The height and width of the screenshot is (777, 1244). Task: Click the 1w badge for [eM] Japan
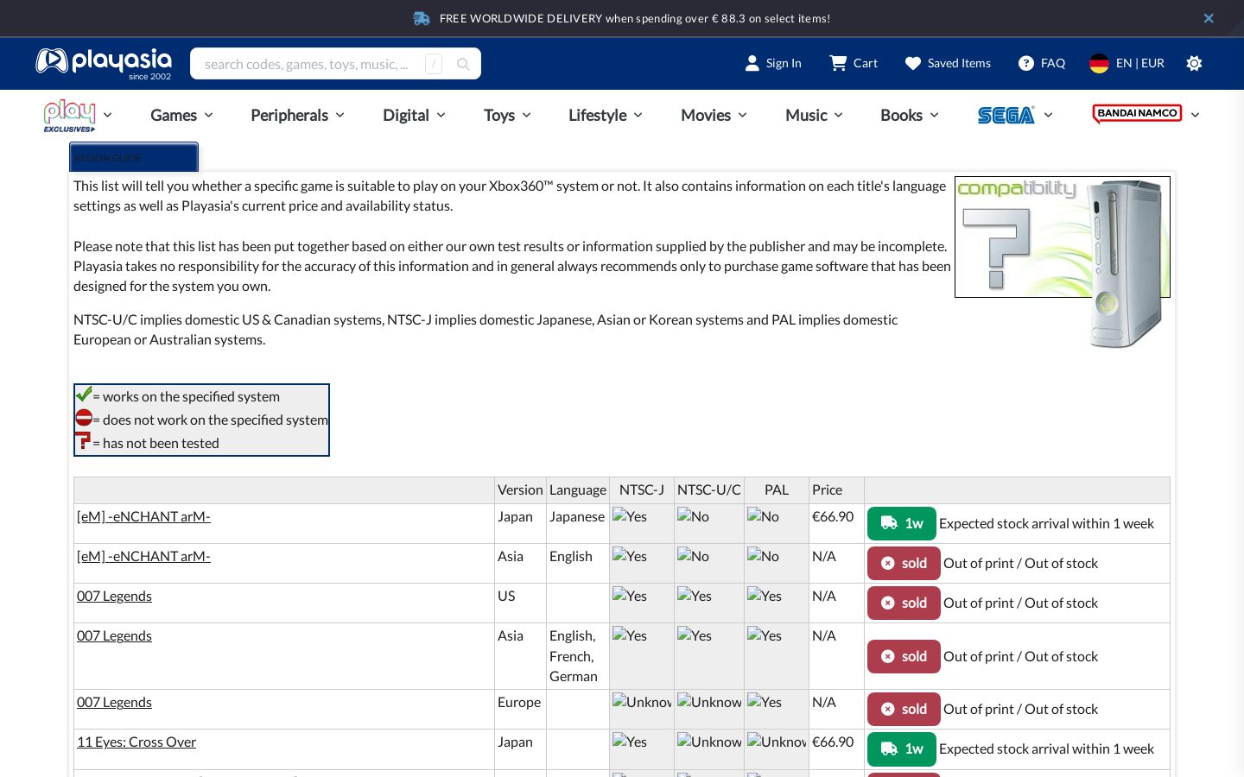902,523
